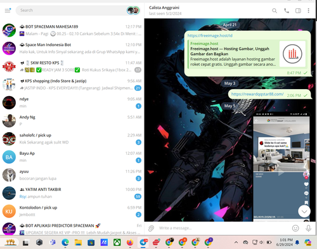This screenshot has width=317, height=249.
Task: Open the shared phone screenshot image
Action: [281, 166]
